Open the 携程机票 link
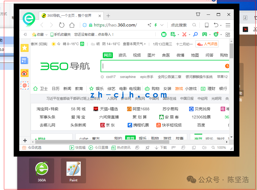This screenshot has width=257, height=190. tap(138, 125)
